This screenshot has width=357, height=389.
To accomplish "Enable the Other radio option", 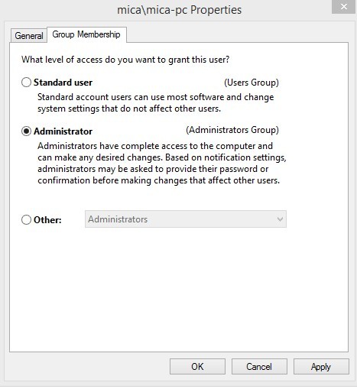I will [26, 219].
